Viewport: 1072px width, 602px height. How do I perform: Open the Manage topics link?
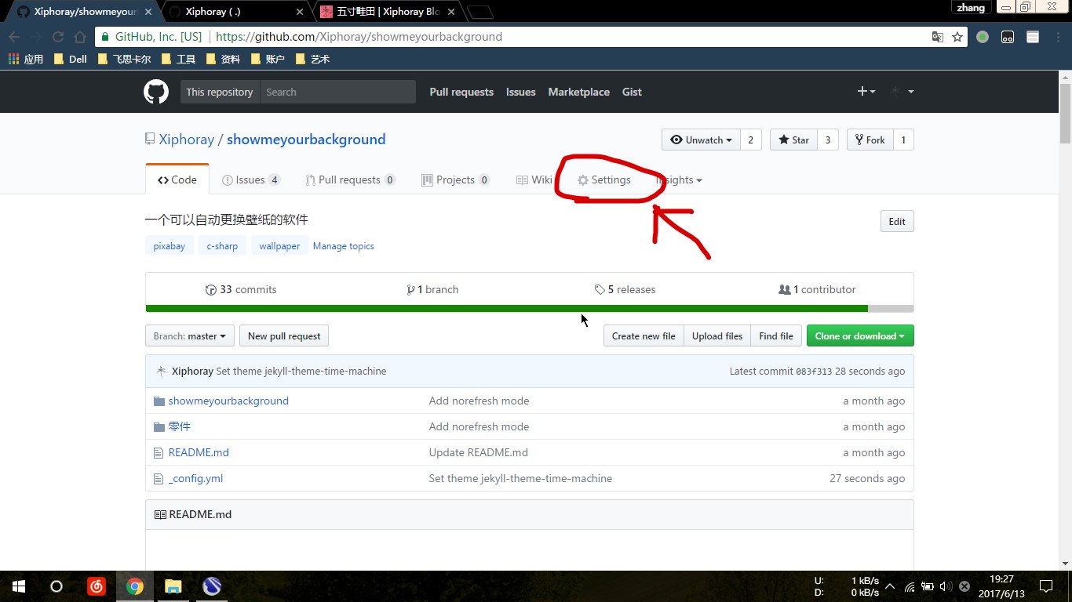pyautogui.click(x=343, y=246)
